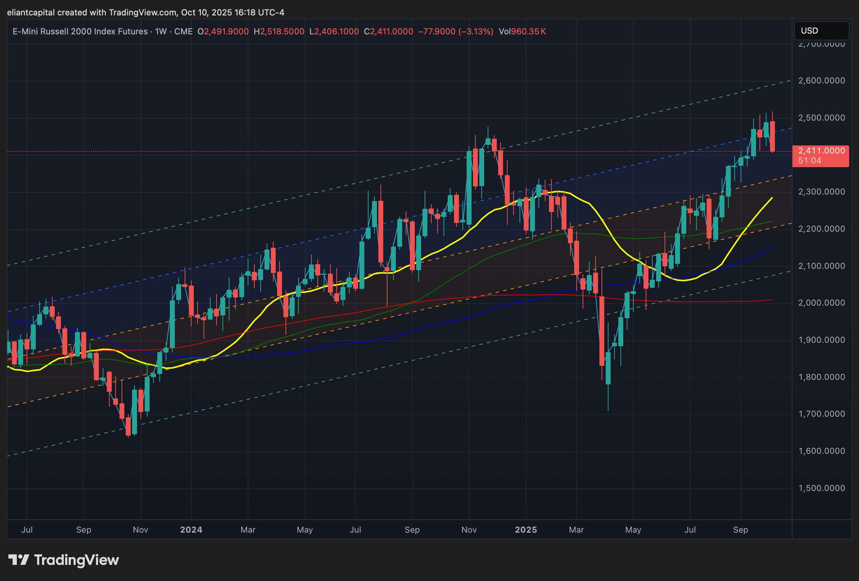
Task: Click the latest red weekly candle
Action: tap(772, 136)
